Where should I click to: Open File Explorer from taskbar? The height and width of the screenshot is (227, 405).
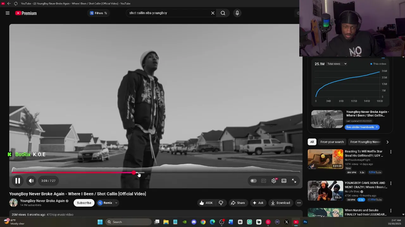coord(166,222)
